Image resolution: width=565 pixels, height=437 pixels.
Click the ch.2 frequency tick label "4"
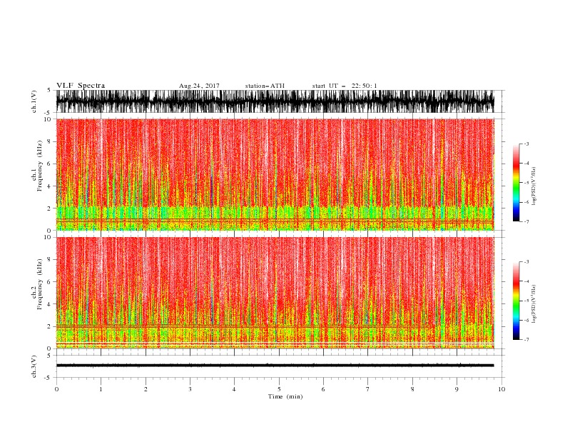[x=49, y=304]
